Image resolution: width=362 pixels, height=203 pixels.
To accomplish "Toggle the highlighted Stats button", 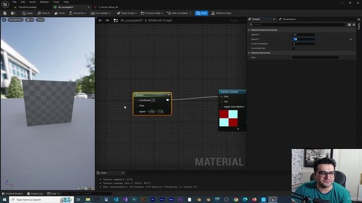I will tap(201, 13).
